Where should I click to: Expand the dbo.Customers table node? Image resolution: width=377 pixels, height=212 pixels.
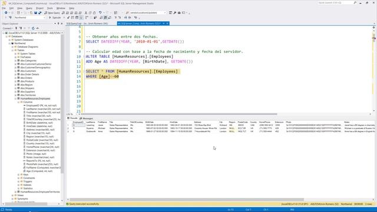tap(16, 71)
